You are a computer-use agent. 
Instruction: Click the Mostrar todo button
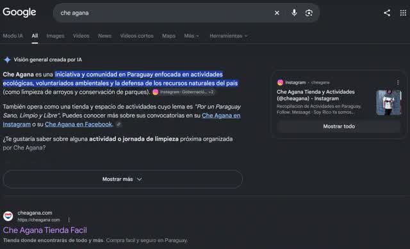click(339, 126)
